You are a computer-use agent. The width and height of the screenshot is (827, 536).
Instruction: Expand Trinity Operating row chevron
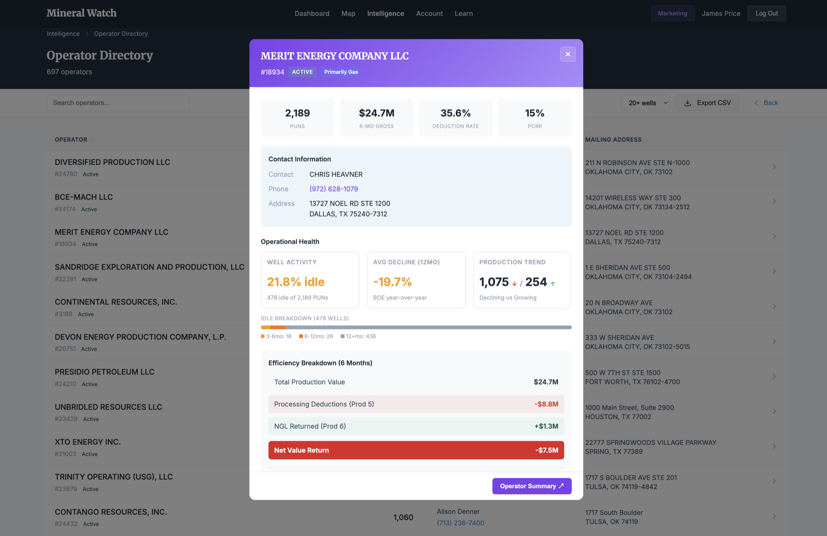pyautogui.click(x=774, y=482)
